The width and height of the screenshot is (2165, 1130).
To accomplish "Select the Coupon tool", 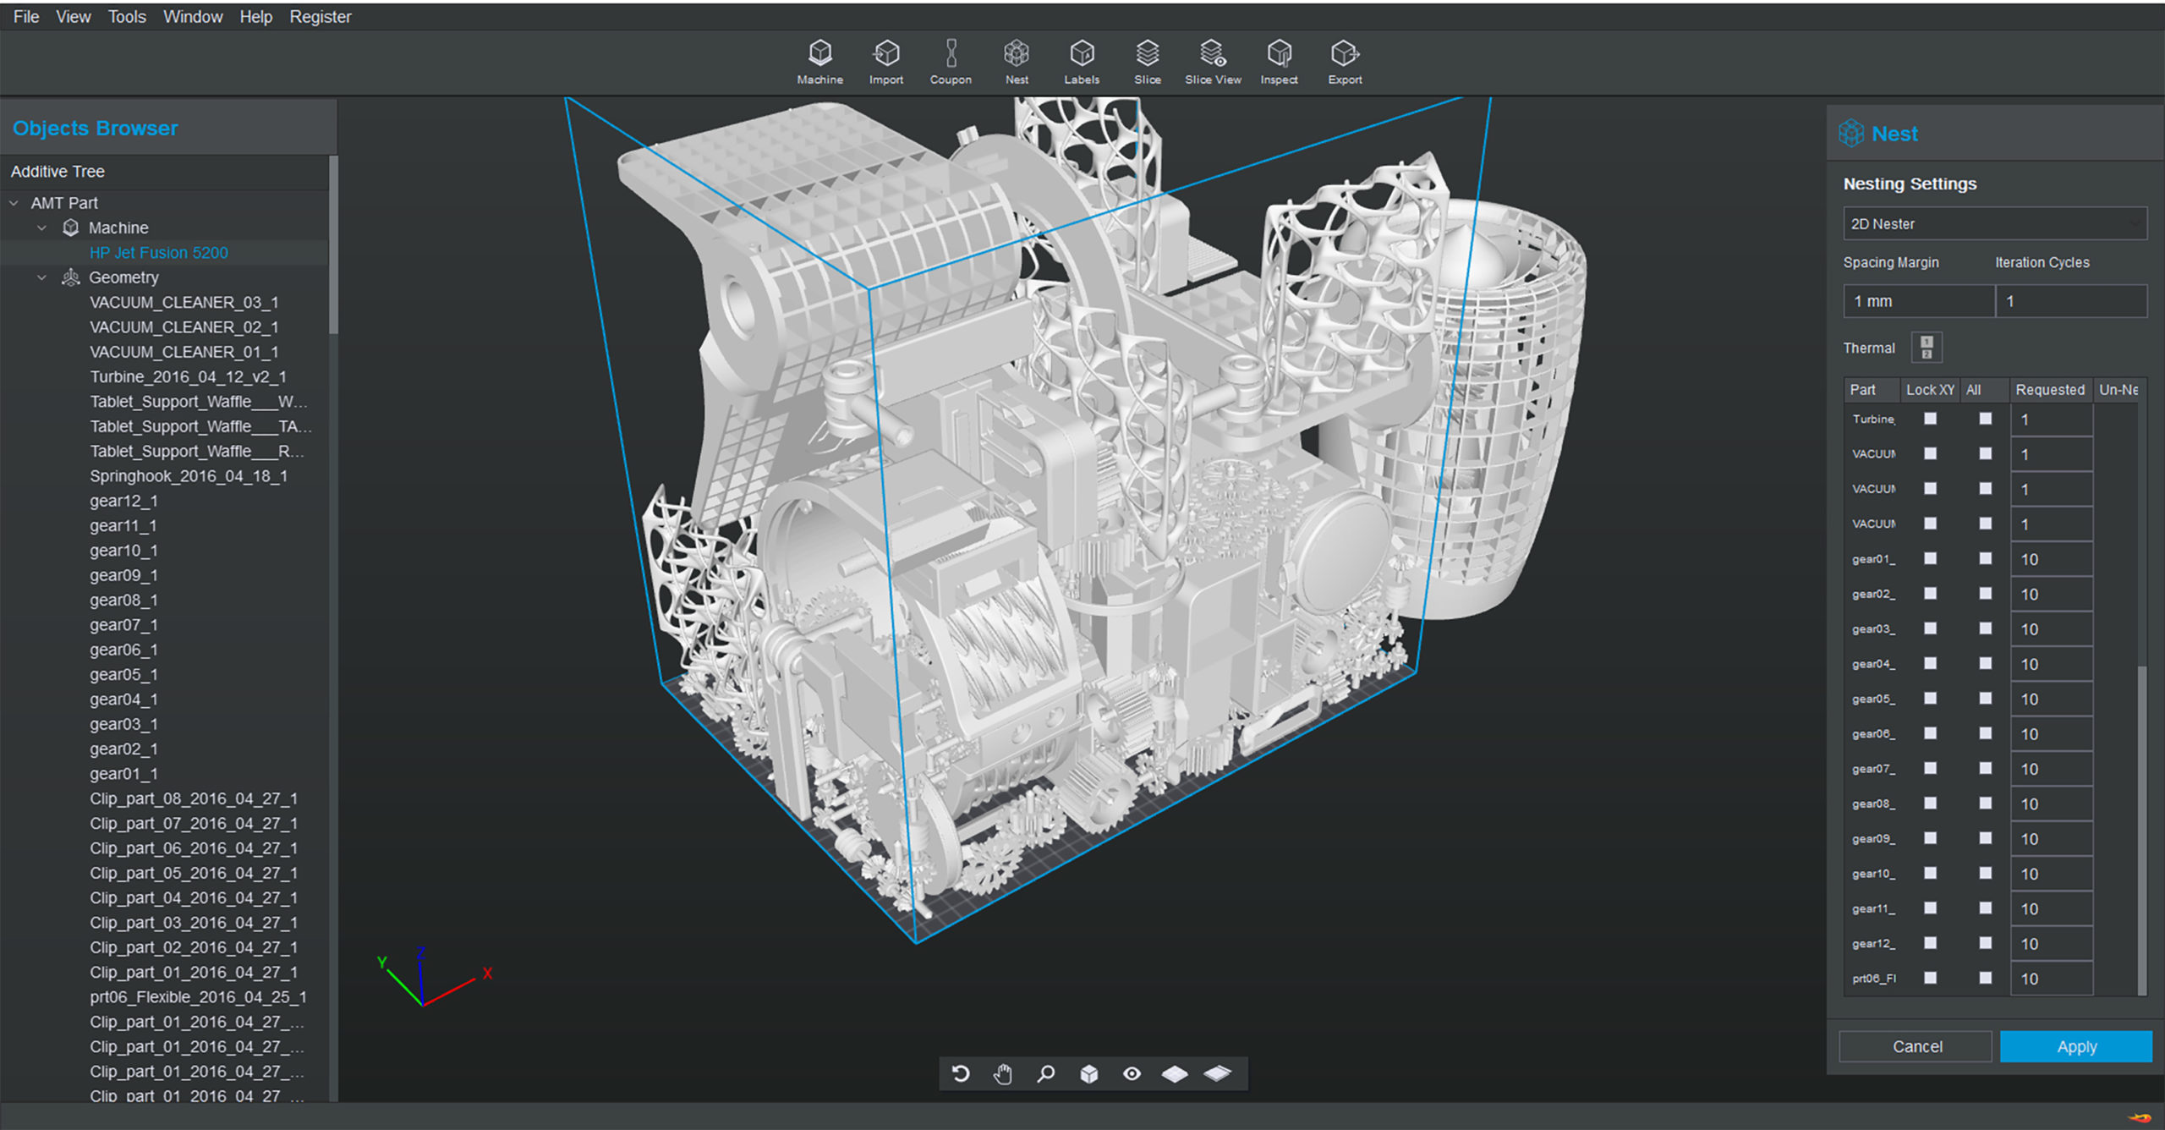I will click(x=951, y=62).
